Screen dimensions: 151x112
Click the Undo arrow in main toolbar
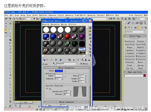point(7,19)
